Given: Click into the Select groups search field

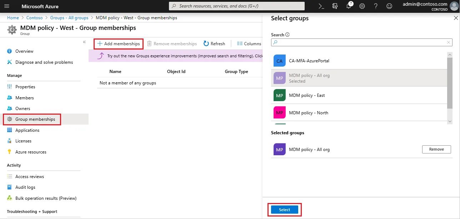Looking at the screenshot, I should point(362,42).
